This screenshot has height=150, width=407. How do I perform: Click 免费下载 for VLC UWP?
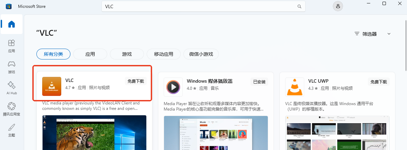(x=379, y=82)
